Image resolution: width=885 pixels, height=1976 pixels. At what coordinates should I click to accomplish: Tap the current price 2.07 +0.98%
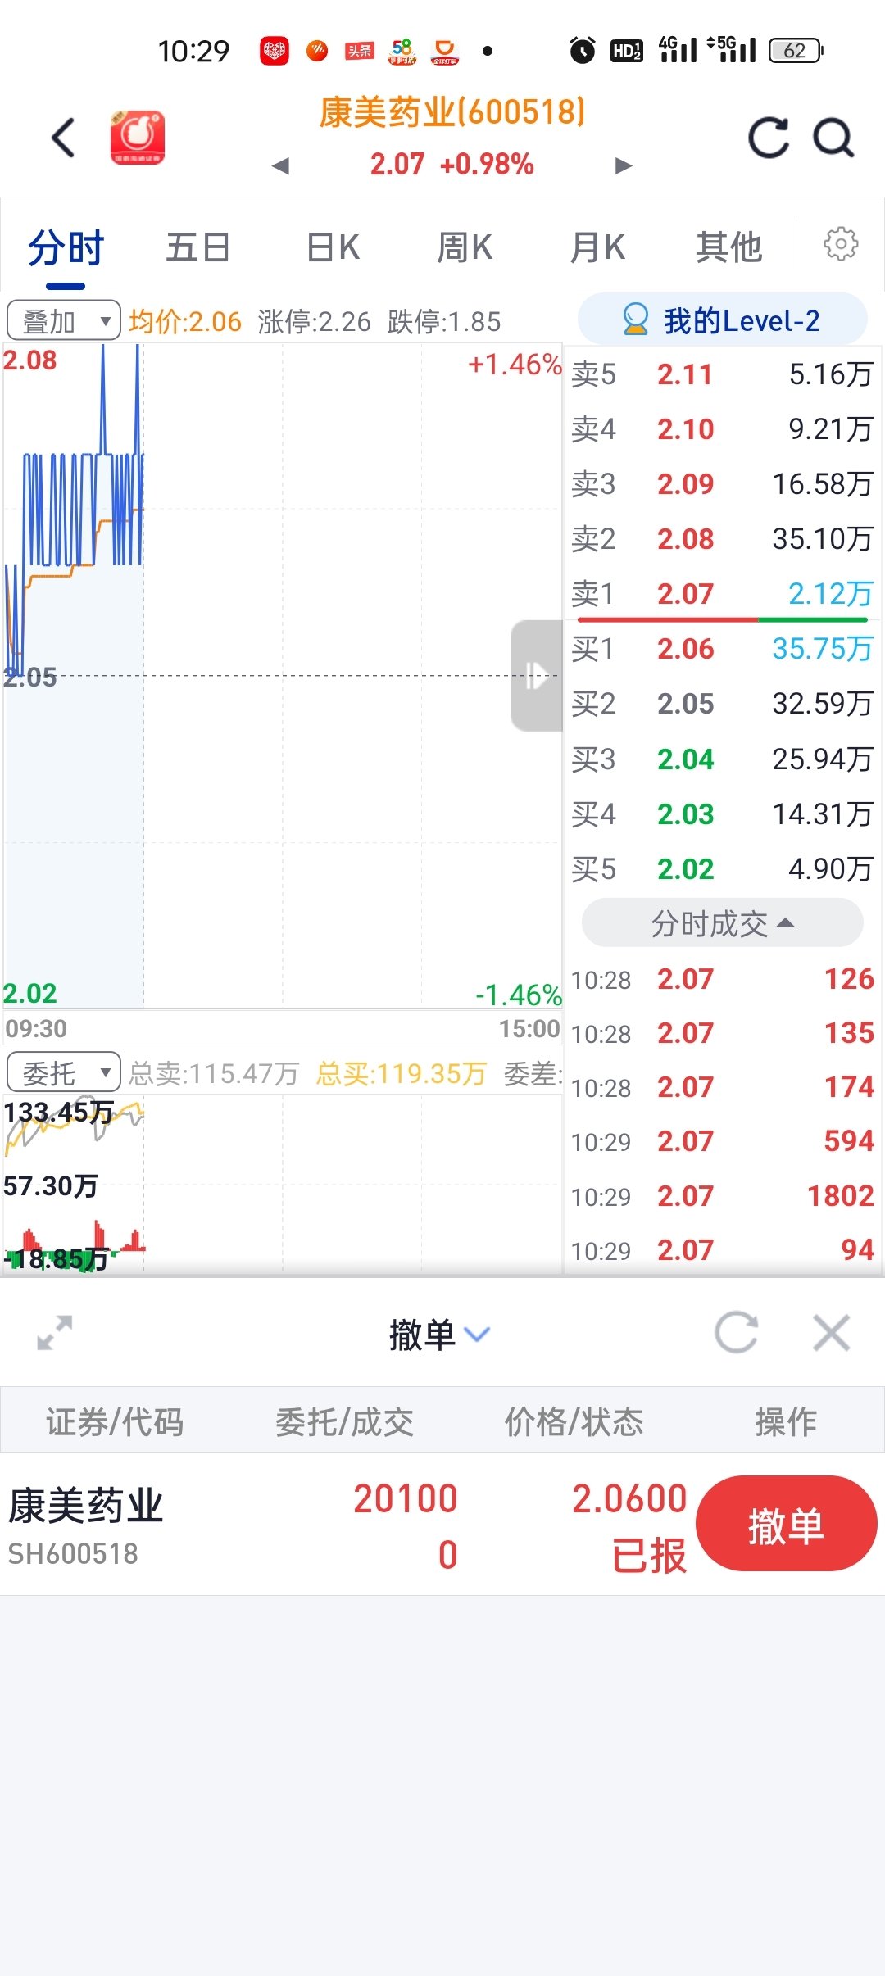pos(452,164)
